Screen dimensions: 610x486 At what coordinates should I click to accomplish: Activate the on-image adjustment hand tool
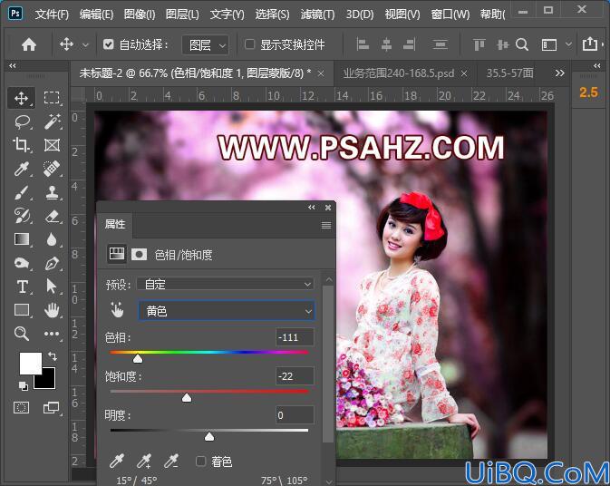pos(117,310)
